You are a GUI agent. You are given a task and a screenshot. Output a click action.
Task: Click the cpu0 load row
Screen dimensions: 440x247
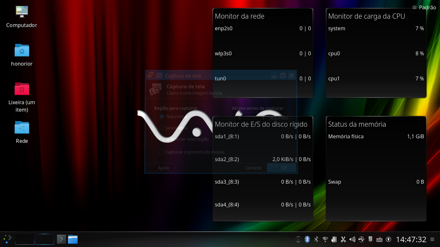tap(376, 53)
